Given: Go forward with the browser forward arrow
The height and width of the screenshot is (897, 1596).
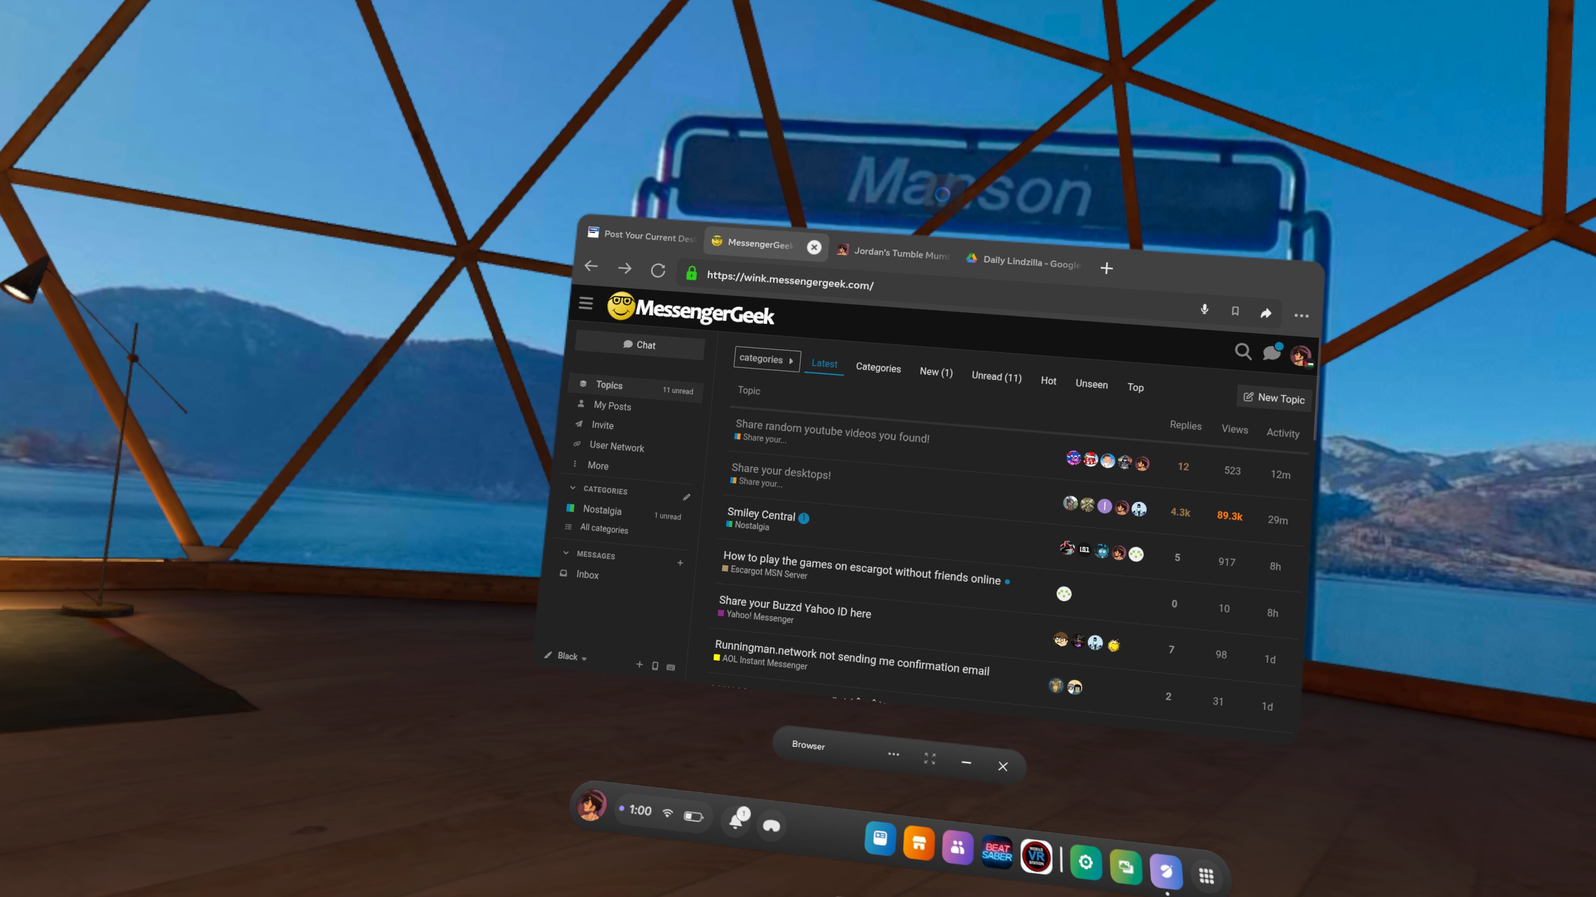Looking at the screenshot, I should coord(624,268).
